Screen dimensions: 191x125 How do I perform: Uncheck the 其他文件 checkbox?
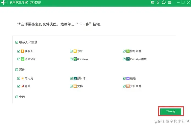124,86
